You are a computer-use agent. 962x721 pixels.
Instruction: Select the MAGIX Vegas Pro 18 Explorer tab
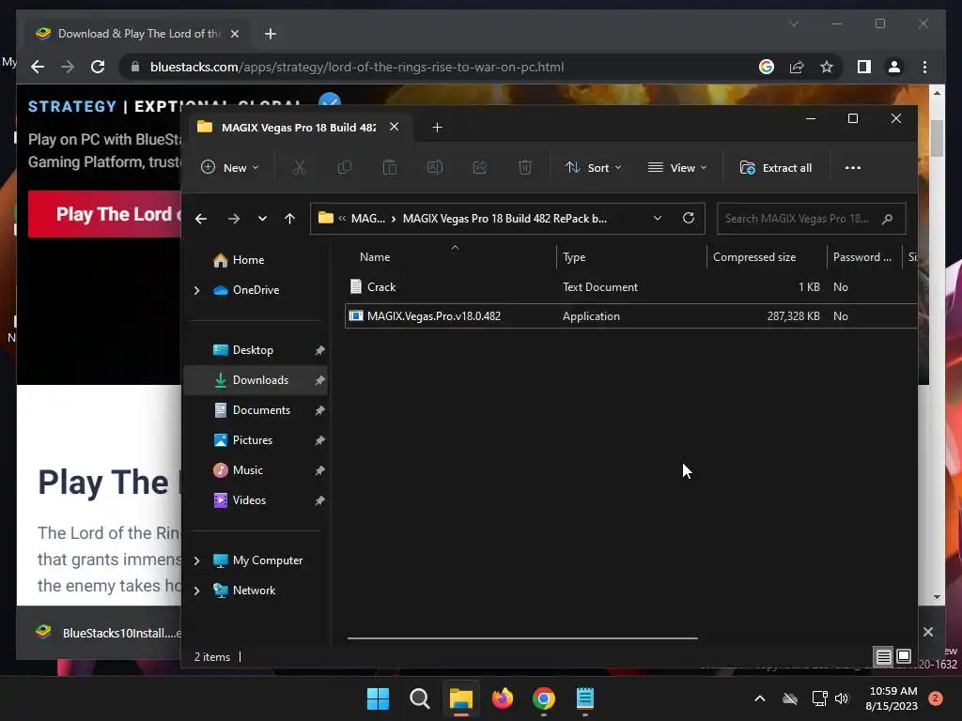299,127
